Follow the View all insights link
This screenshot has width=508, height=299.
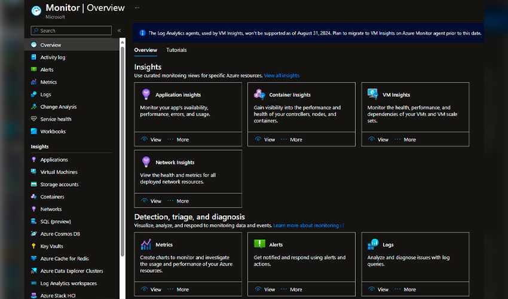(x=281, y=75)
